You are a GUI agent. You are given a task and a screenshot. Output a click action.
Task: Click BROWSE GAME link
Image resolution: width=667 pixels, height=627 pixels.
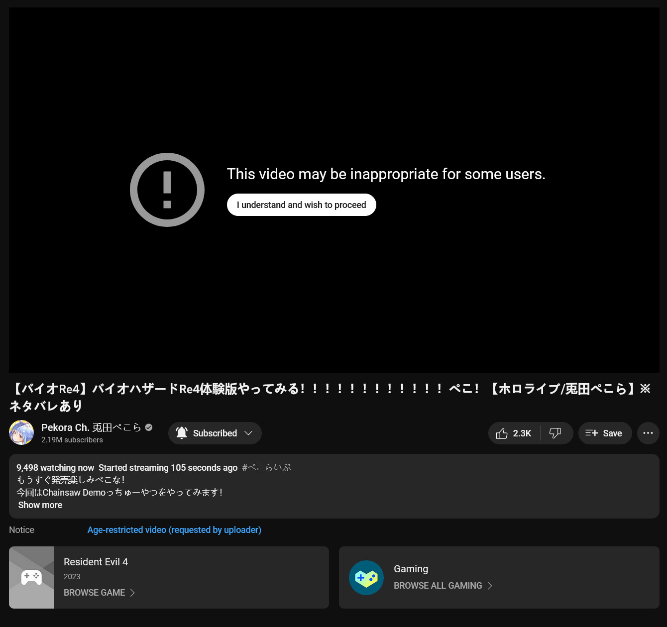coord(95,593)
